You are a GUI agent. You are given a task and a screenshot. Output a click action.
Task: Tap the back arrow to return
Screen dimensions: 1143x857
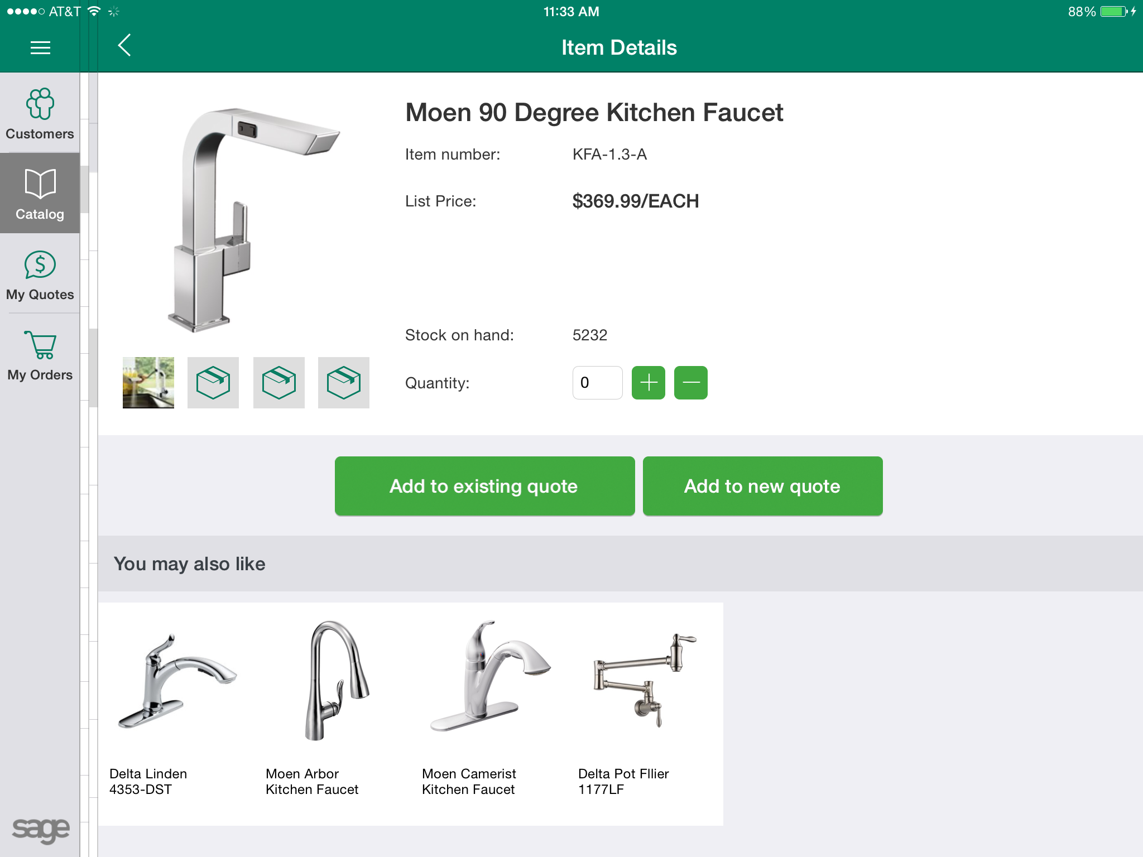point(124,47)
